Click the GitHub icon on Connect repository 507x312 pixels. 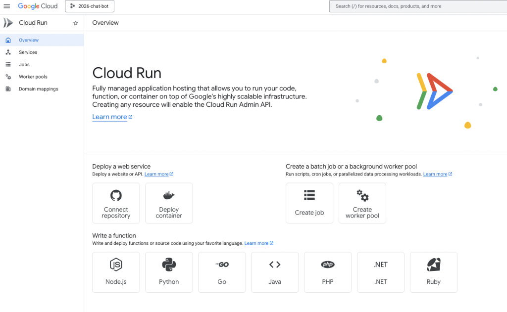coord(116,195)
